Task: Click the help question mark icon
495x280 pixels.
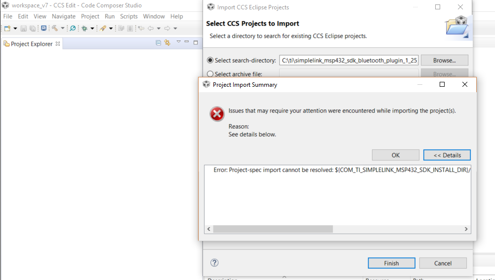Action: [x=214, y=263]
